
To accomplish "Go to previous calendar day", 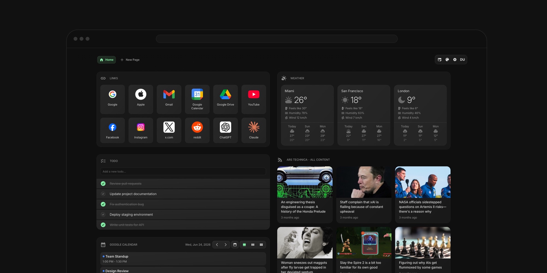I will coord(217,245).
